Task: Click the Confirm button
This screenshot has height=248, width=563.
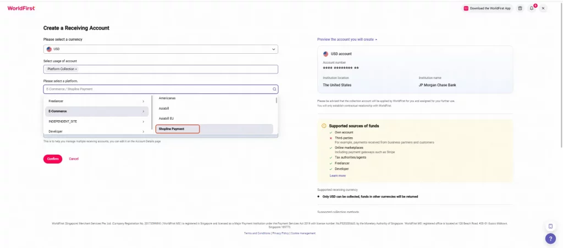Action: [x=53, y=159]
